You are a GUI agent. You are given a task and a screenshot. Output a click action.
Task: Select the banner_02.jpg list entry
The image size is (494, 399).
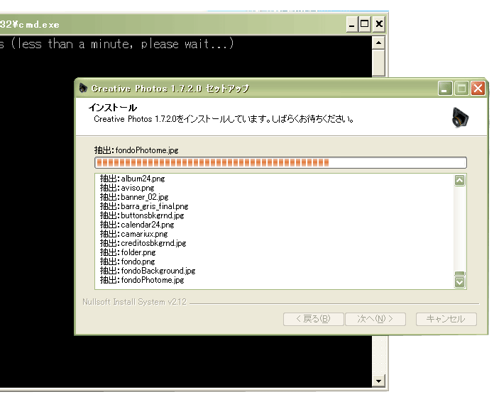tap(134, 197)
